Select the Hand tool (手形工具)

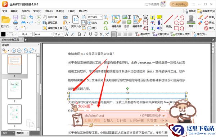click(x=50, y=17)
